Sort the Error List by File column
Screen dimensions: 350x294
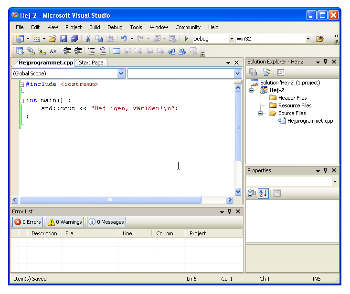click(x=89, y=233)
